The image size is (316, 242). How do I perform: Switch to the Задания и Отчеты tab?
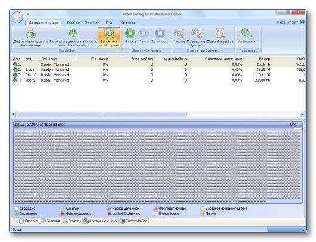point(82,23)
